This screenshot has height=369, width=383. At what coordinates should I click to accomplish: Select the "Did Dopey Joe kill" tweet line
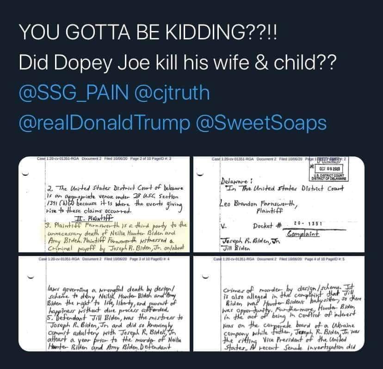175,65
